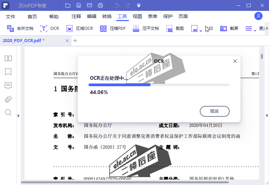Click the search magnifier in the sidebar
Image resolution: width=269 pixels, height=185 pixels.
[x=8, y=113]
